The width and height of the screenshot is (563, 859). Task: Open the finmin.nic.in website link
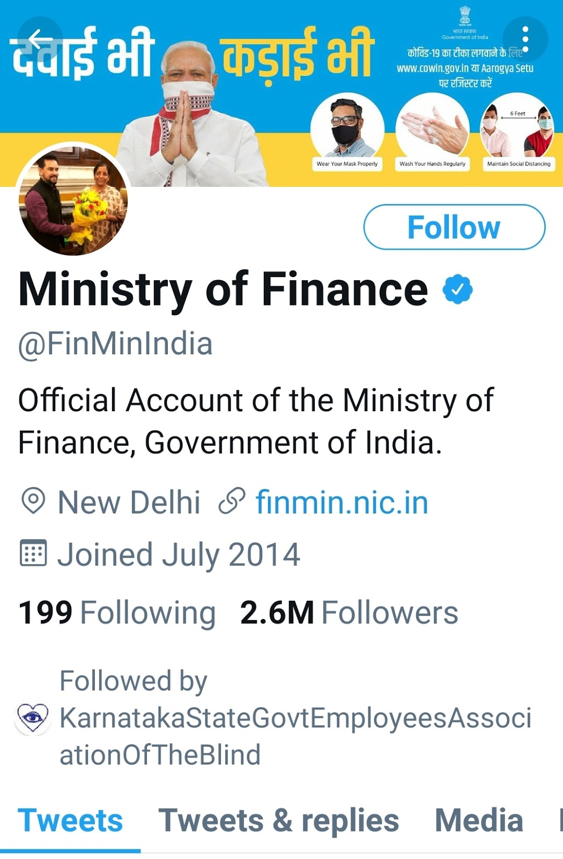click(342, 503)
